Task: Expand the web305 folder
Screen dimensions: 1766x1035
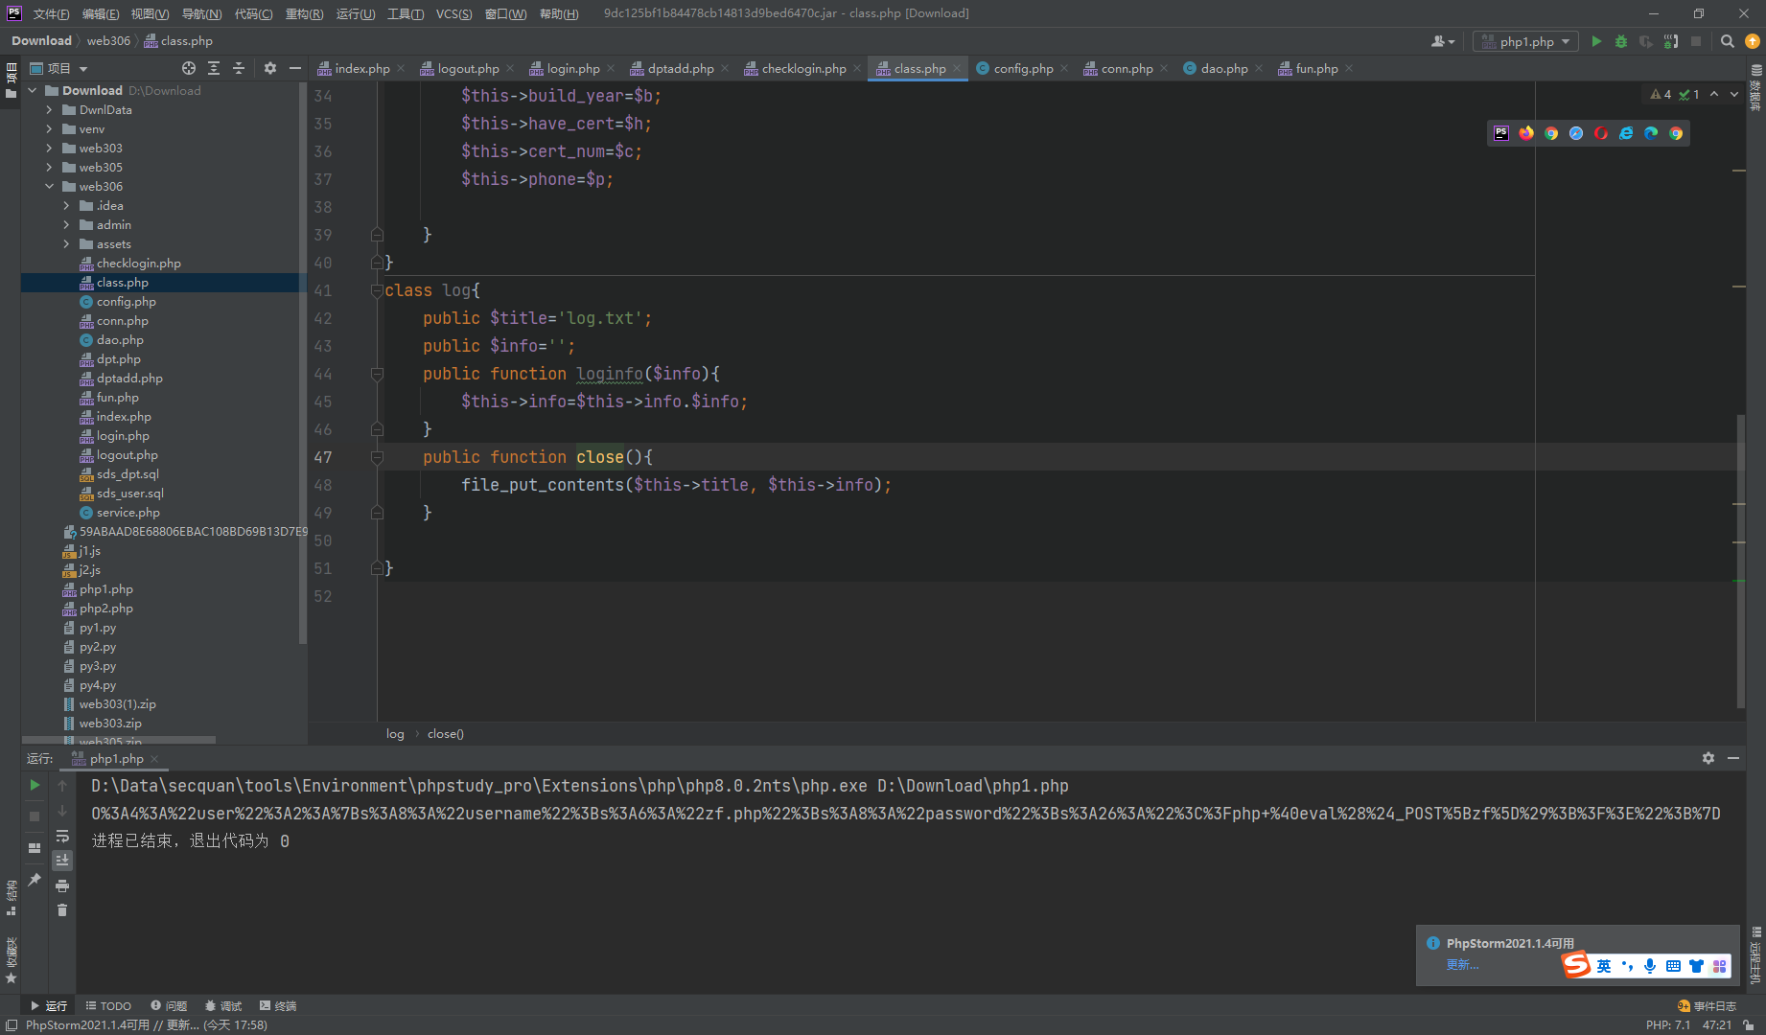Action: 49,167
